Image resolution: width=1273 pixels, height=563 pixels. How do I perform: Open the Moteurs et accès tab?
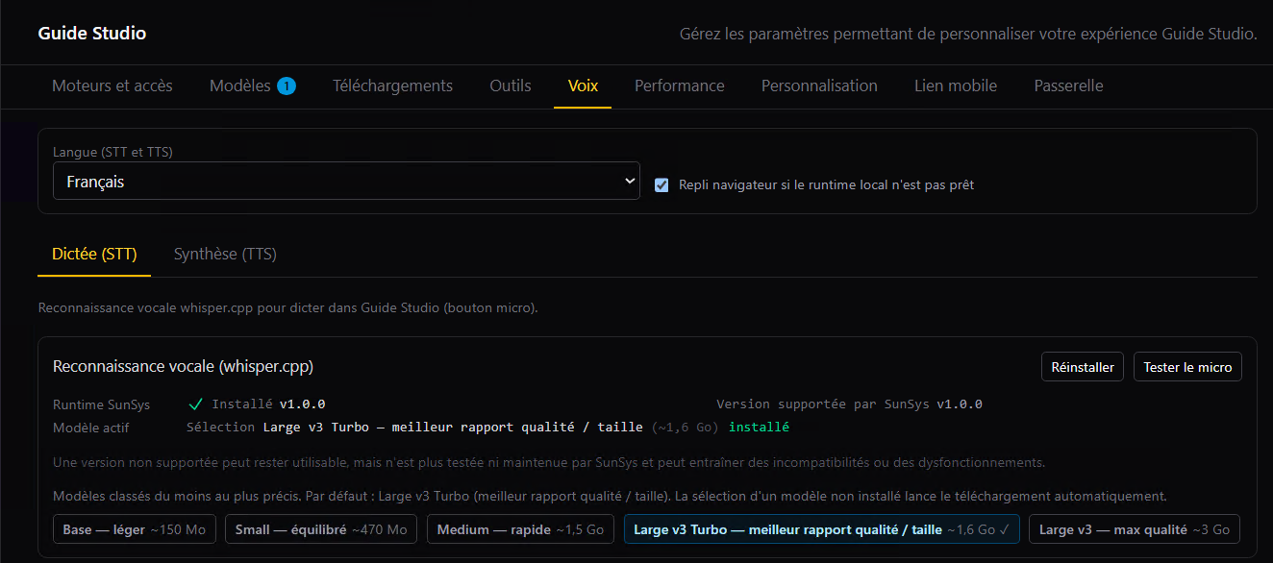point(112,86)
